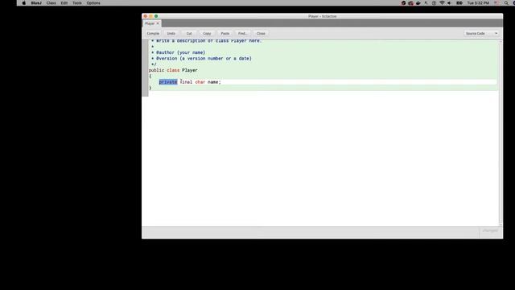Click the @version comment line
Screen dimensions: 515x290
pyautogui.click(x=201, y=59)
